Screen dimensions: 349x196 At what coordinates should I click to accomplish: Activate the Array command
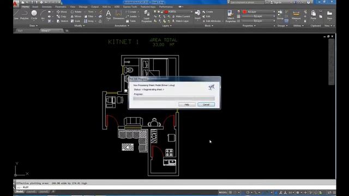click(x=89, y=21)
